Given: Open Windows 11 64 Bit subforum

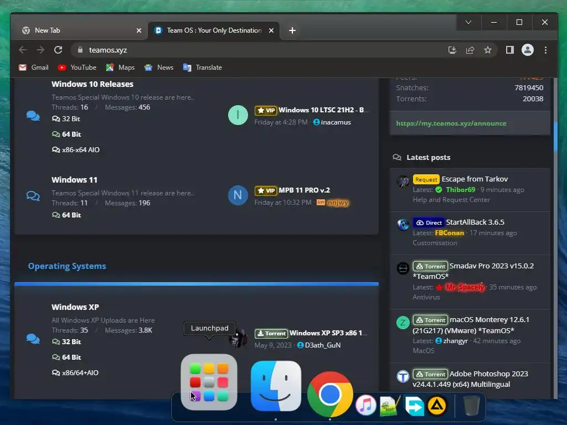Looking at the screenshot, I should coord(66,215).
